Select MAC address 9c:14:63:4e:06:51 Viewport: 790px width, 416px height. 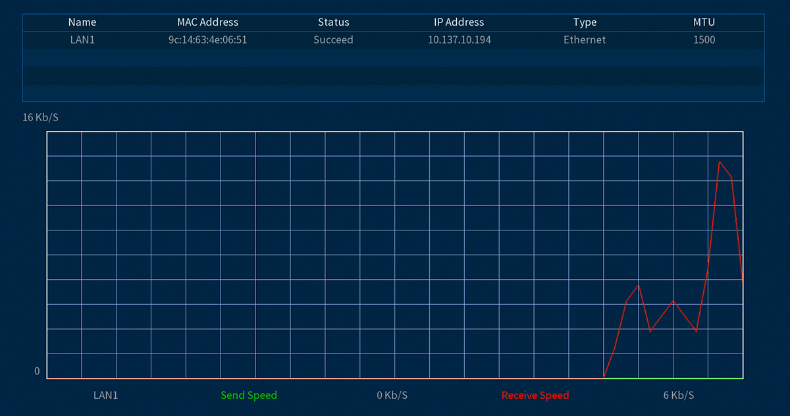click(x=208, y=39)
